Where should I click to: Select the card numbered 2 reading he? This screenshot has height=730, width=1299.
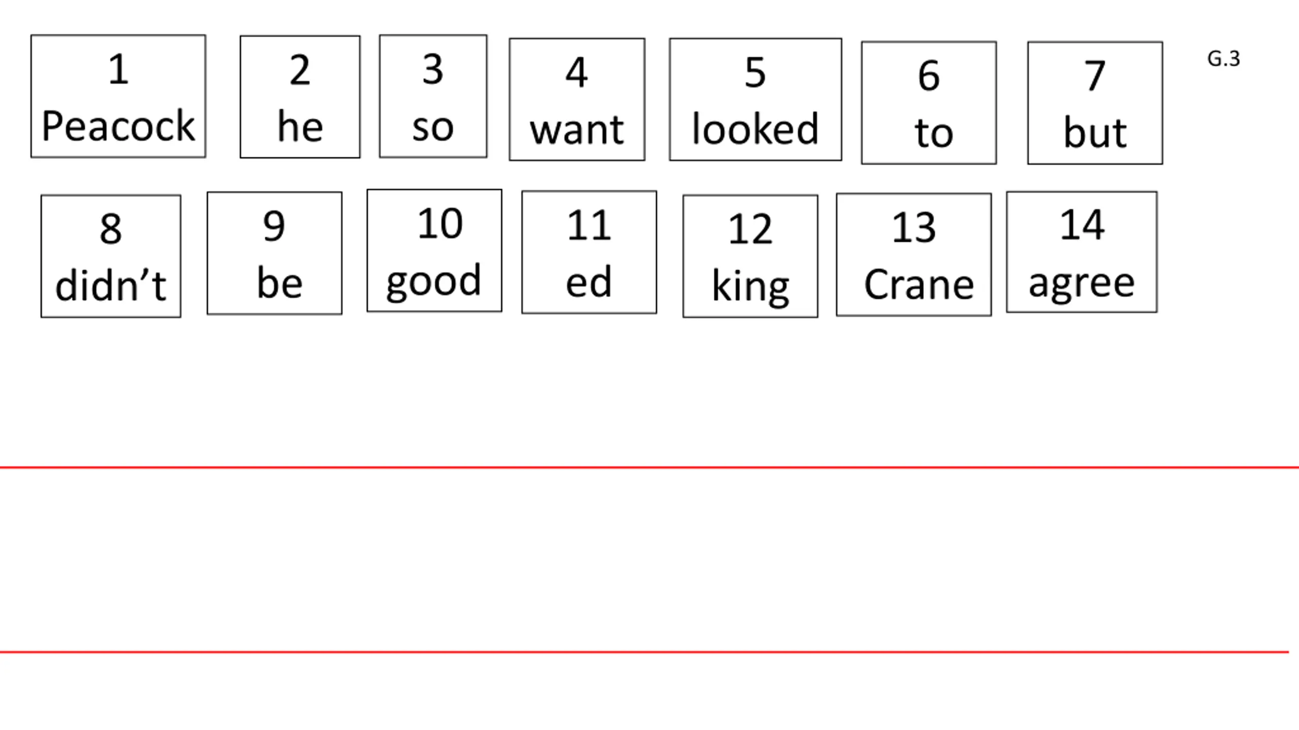300,97
